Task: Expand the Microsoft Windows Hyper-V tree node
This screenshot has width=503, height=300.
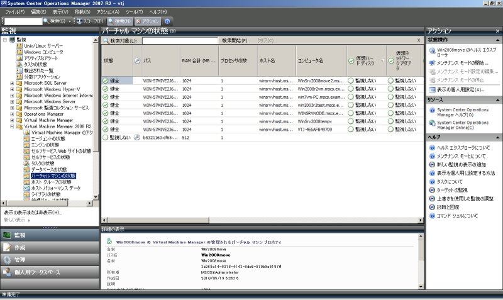Action: [12, 89]
